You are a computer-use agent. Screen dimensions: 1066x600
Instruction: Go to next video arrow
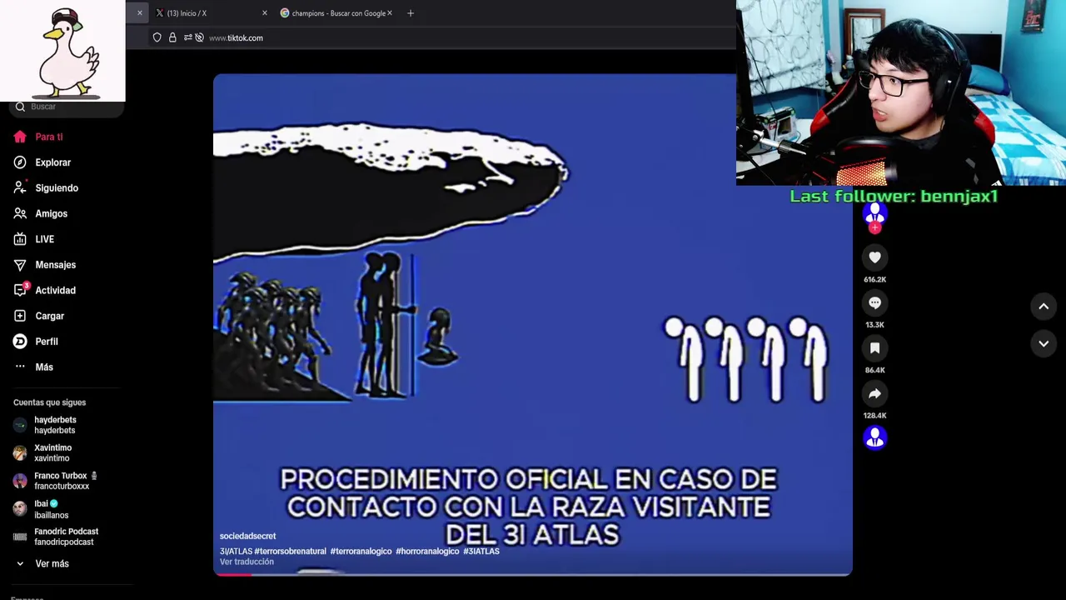click(x=1044, y=343)
